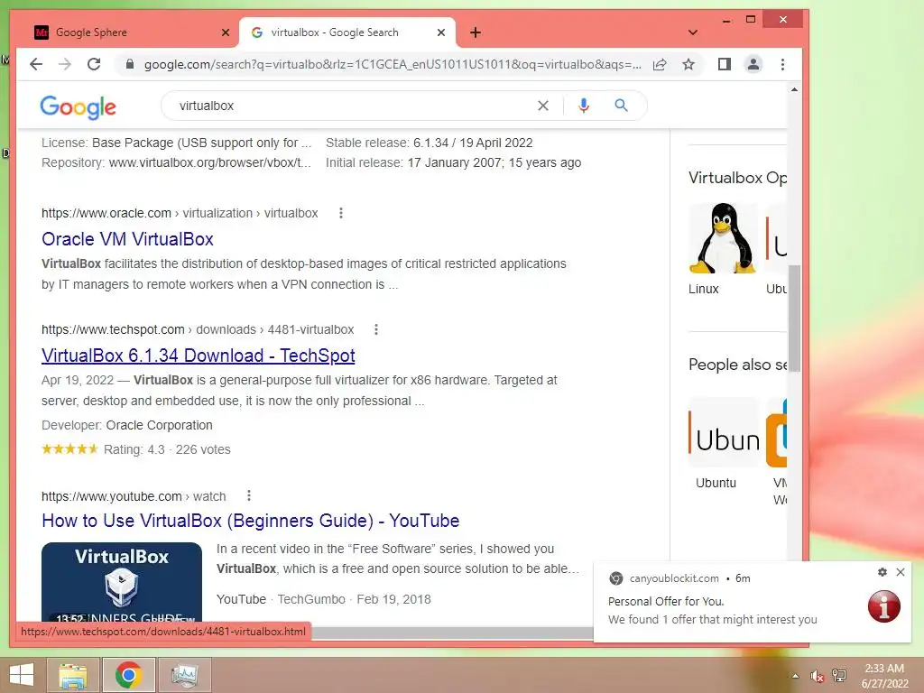
Task: Select the virtualbox - Google Search tab
Action: [347, 32]
